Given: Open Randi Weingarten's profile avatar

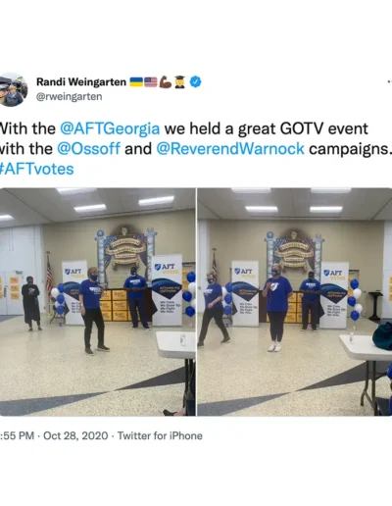Looking at the screenshot, I should [x=13, y=90].
